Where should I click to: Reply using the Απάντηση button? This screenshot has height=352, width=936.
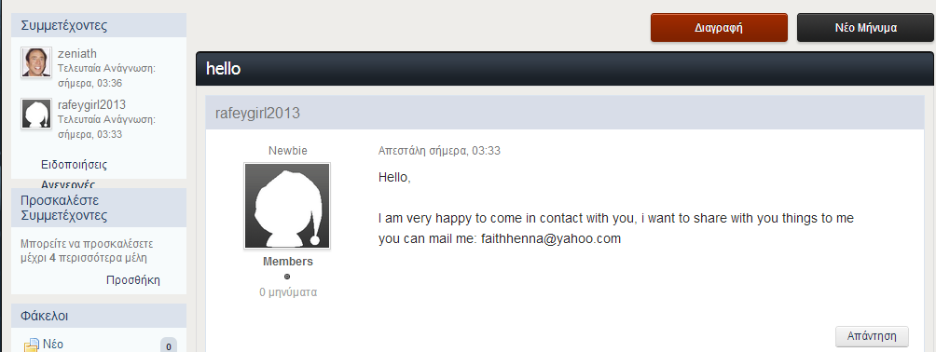tap(872, 336)
